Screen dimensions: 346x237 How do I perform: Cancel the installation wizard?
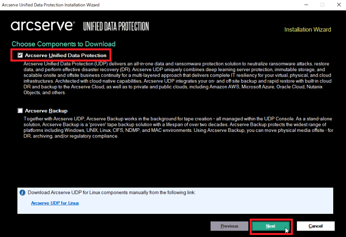coord(316,226)
